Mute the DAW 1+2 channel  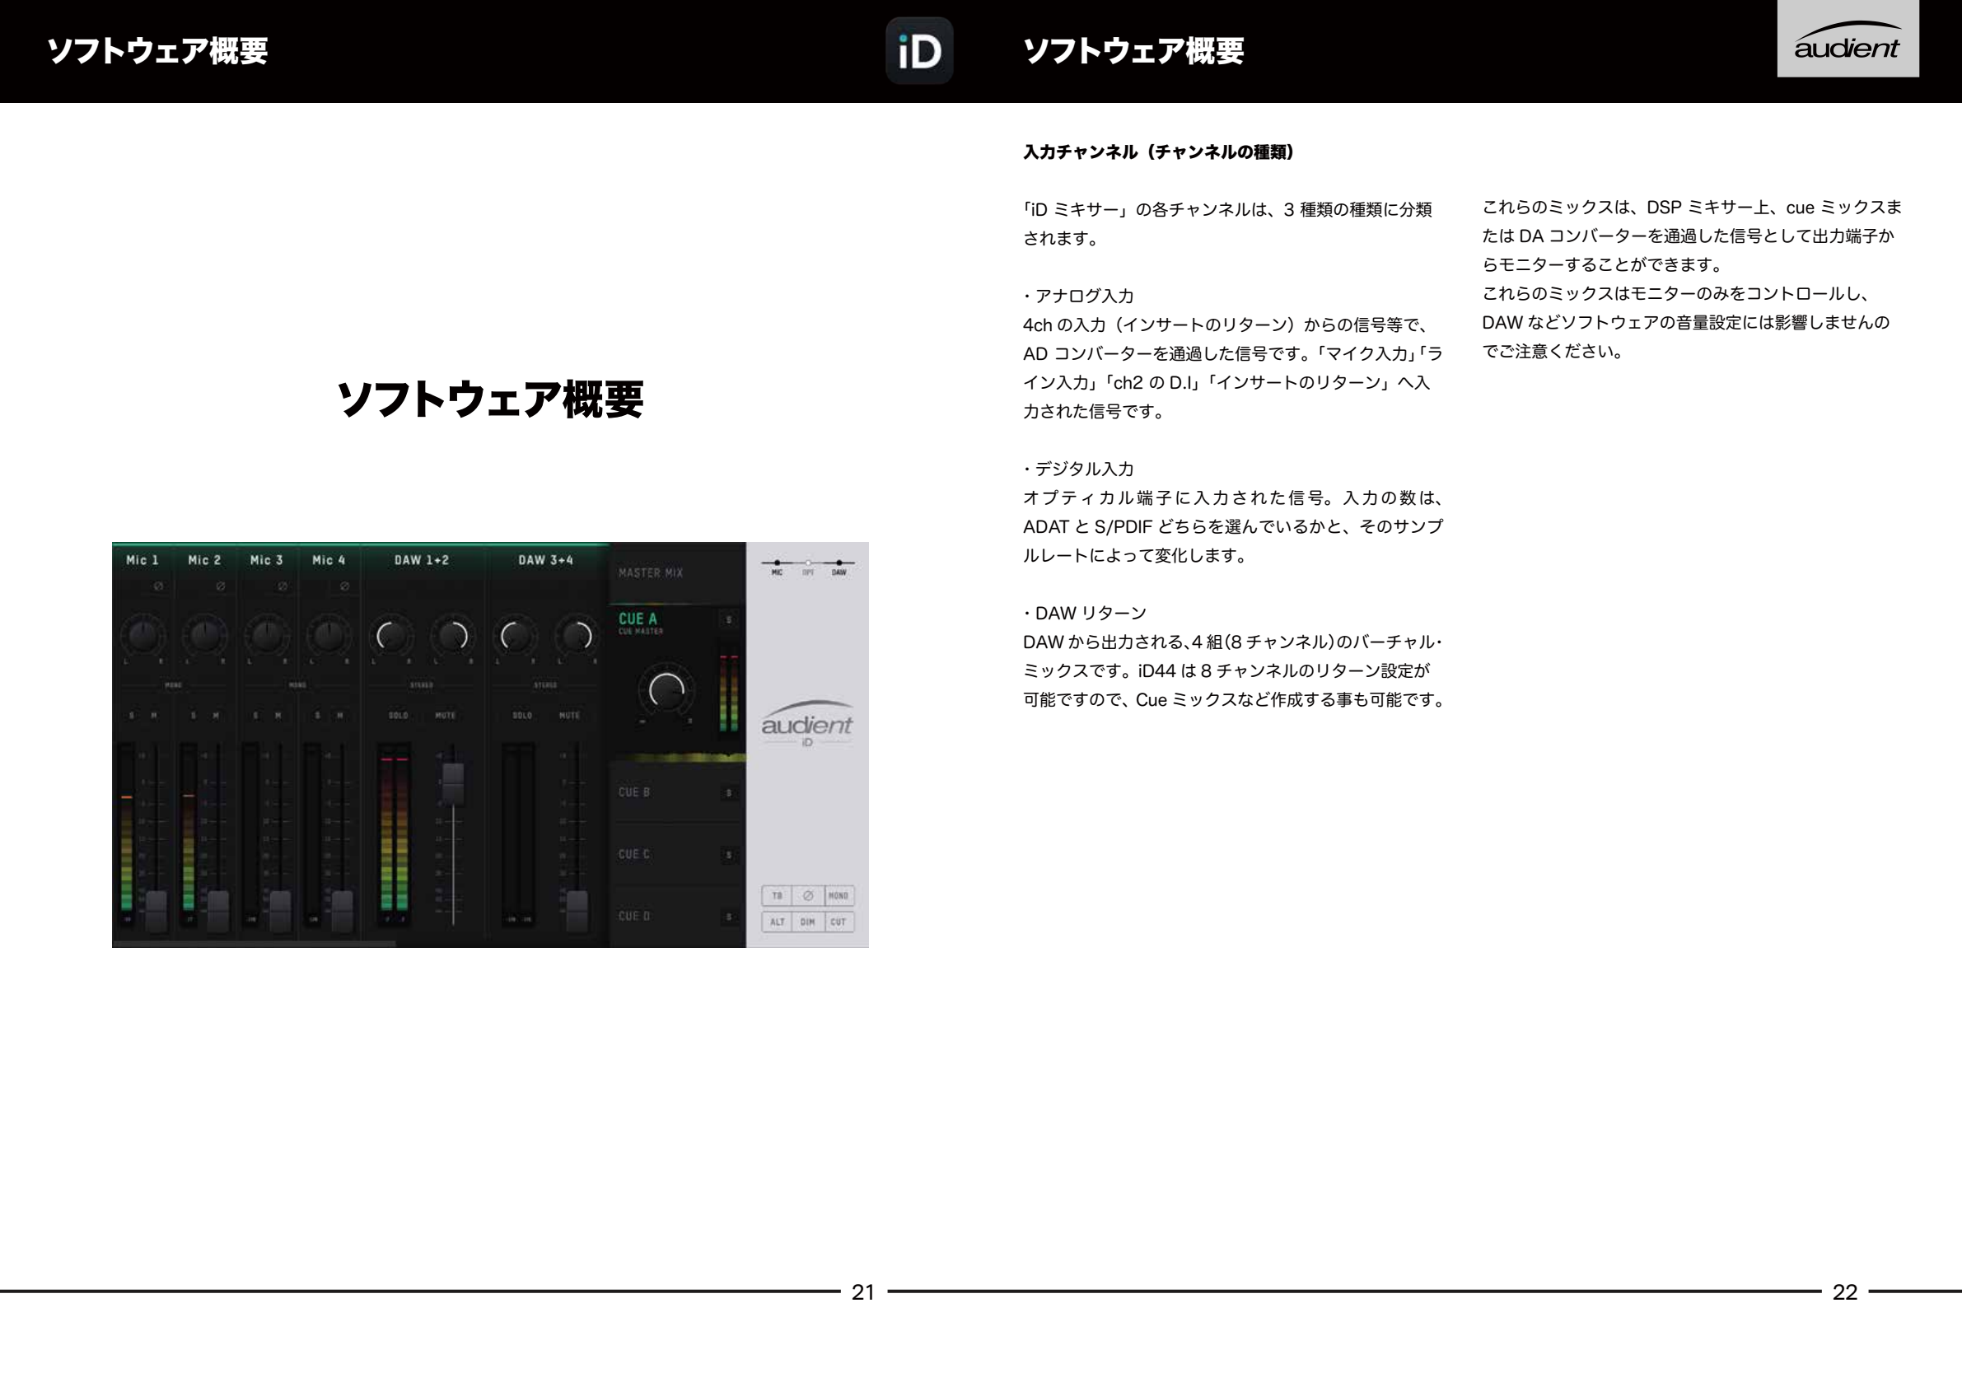[446, 715]
